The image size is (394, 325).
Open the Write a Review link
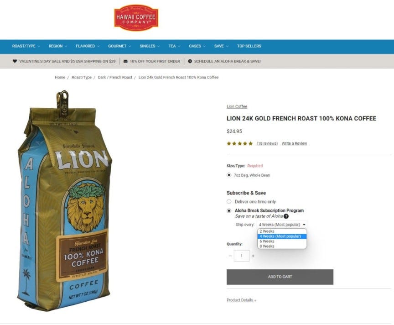point(294,143)
